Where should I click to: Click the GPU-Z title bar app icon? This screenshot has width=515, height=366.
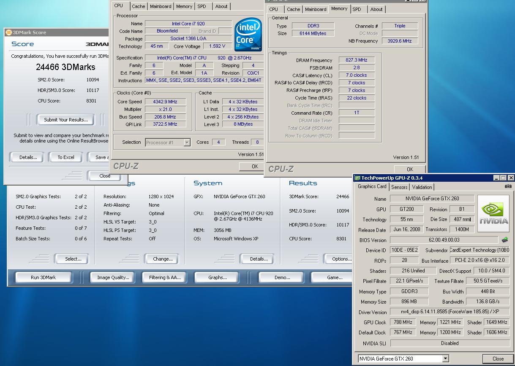[x=357, y=178]
